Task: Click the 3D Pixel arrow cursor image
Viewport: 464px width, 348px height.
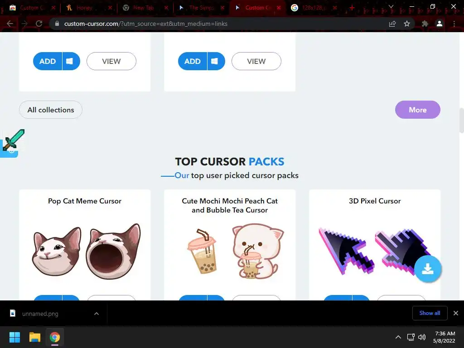Action: (346, 251)
